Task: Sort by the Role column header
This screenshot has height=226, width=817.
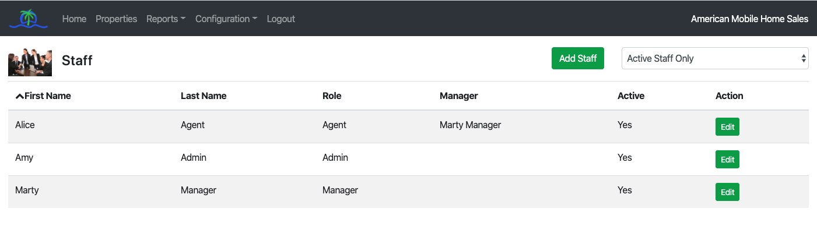Action: click(332, 96)
